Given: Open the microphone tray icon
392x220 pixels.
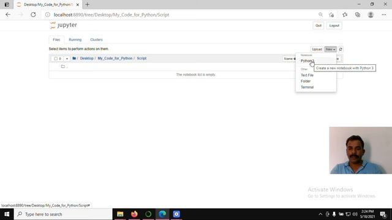Looking at the screenshot, I should click(334, 215).
